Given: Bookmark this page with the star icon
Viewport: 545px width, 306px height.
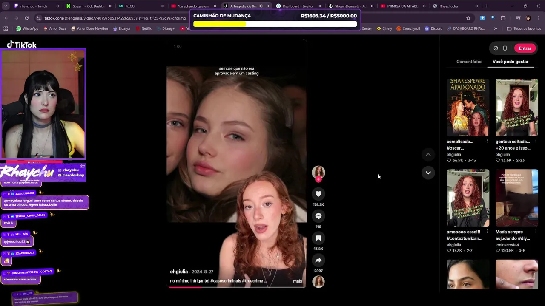Looking at the screenshot, I should tap(468, 18).
